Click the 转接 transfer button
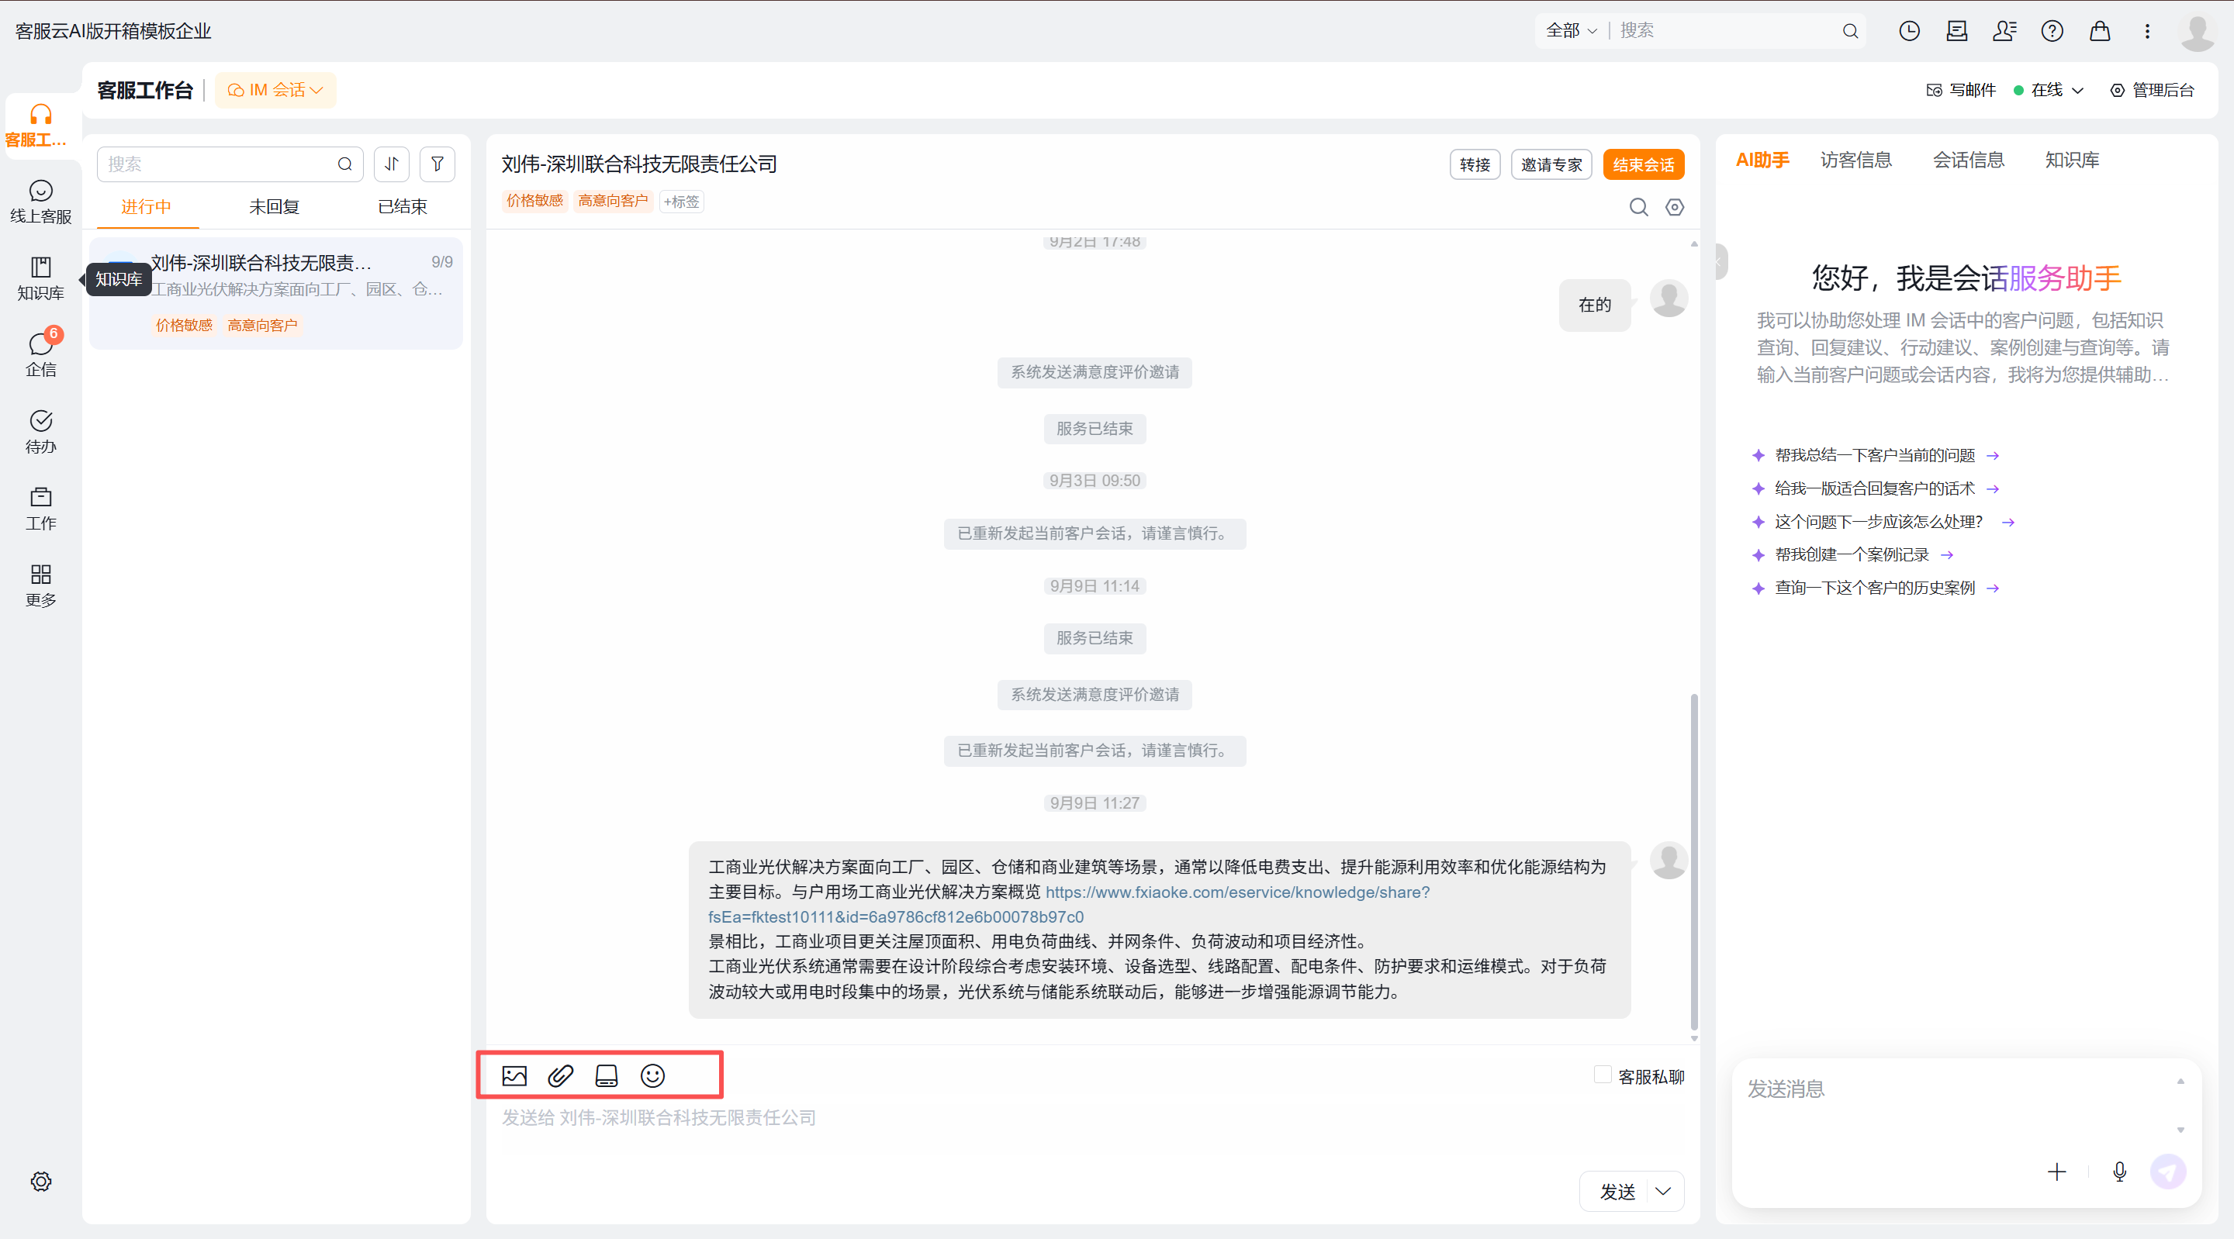Viewport: 2234px width, 1239px height. click(1475, 164)
